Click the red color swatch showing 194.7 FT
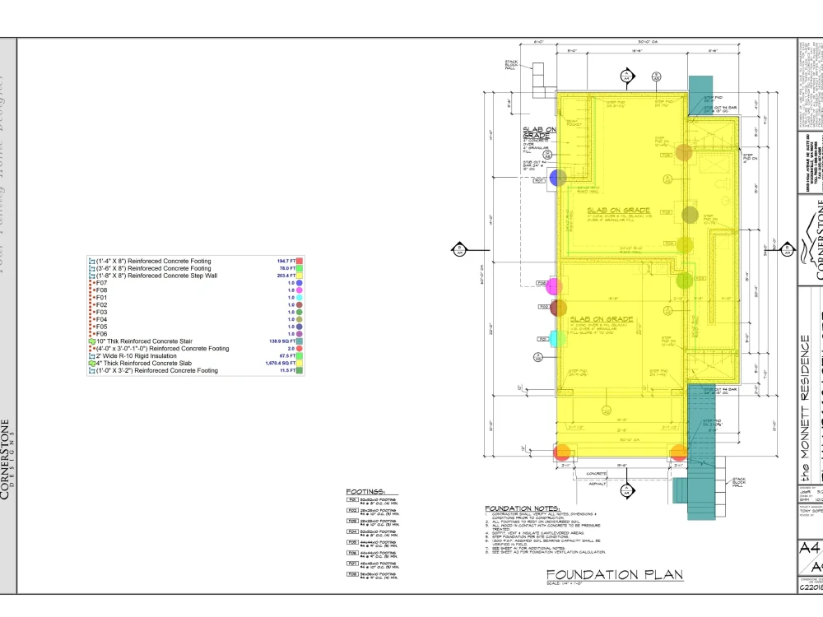The height and width of the screenshot is (617, 823). [x=300, y=261]
